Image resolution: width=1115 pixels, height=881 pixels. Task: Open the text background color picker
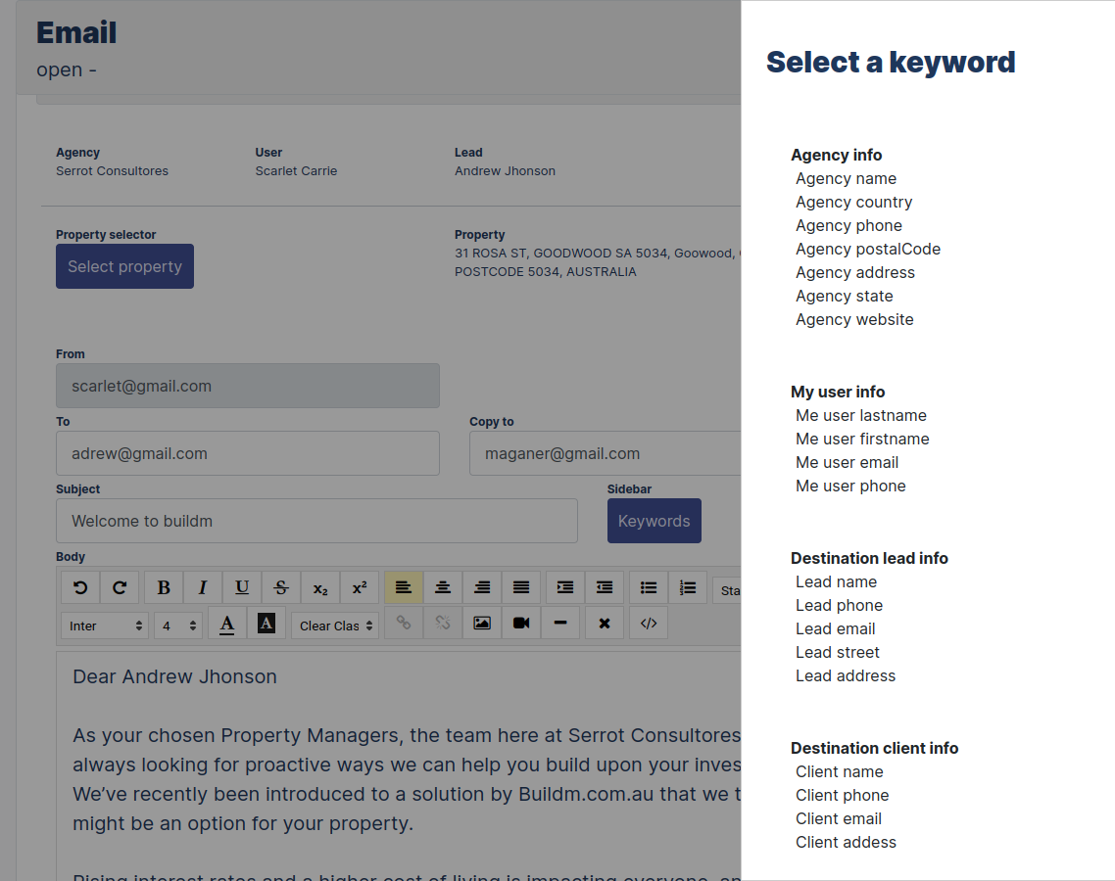pyautogui.click(x=267, y=623)
